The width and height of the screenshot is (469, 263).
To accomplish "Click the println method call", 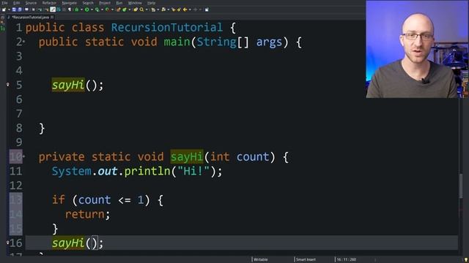I will point(147,171).
